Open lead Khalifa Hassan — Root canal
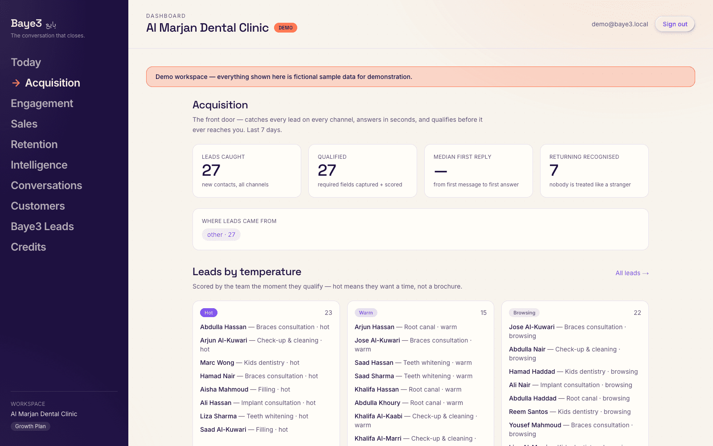713x446 pixels. tap(408, 389)
